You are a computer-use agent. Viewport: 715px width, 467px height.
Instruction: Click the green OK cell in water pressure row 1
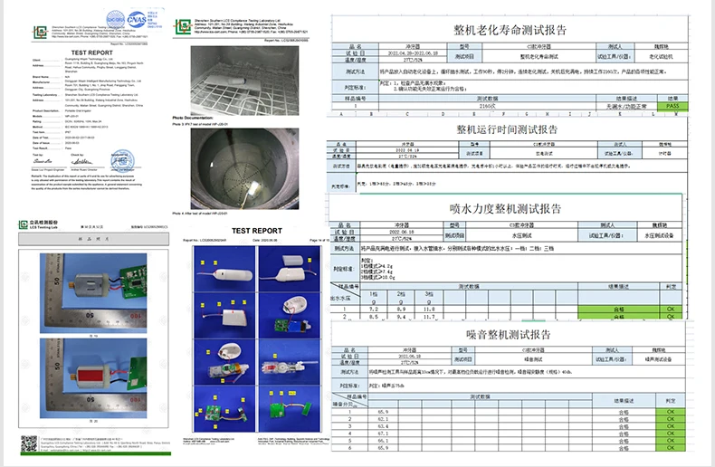[x=671, y=309]
